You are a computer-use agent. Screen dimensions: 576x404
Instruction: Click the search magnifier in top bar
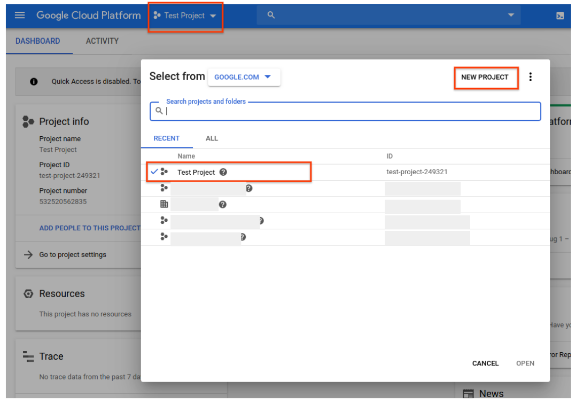click(271, 15)
